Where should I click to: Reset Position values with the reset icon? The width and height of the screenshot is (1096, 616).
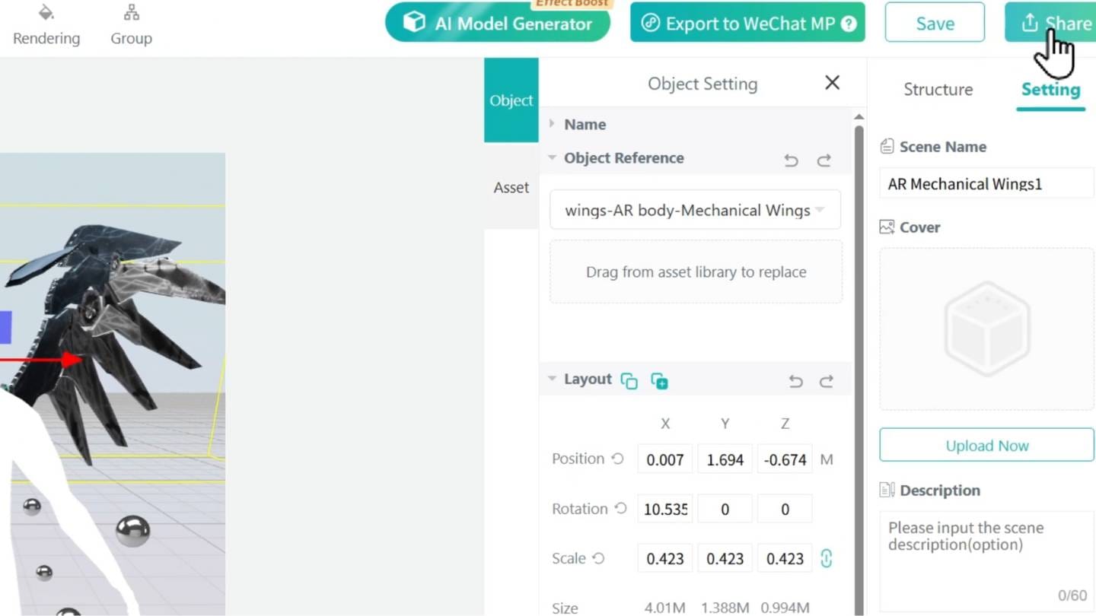click(618, 459)
